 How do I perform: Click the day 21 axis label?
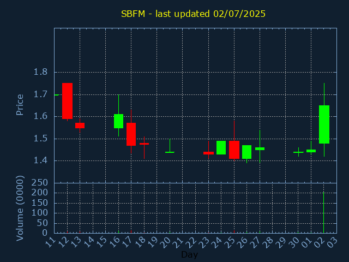(x=179, y=242)
